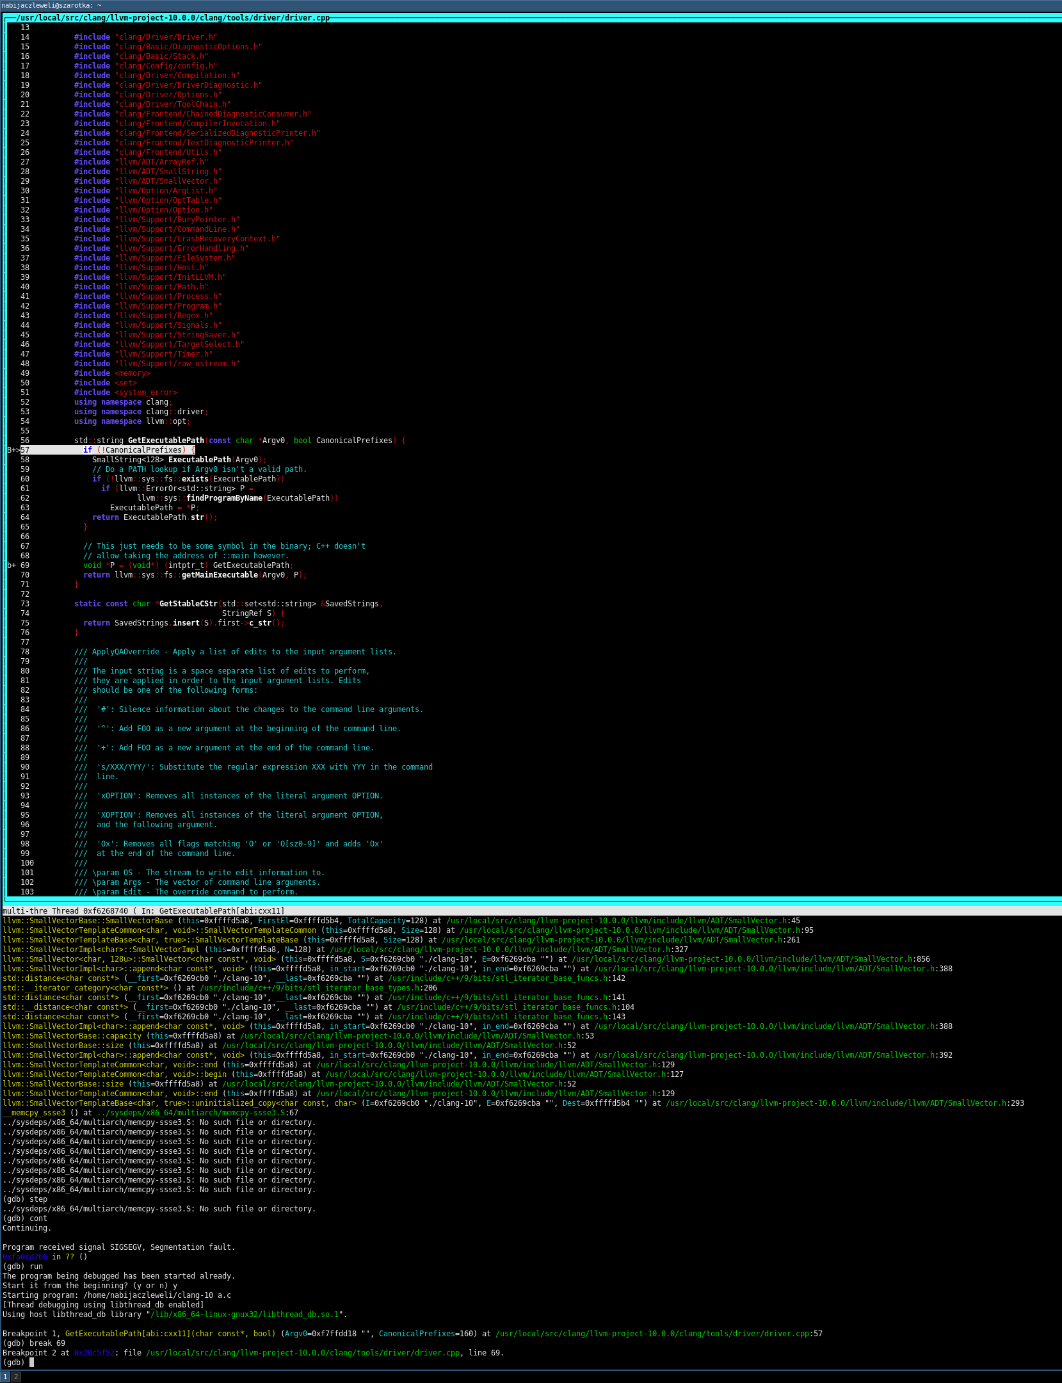Click the thread status bar showing GetExecutablePath[abi:cxx11]
Image resolution: width=1062 pixels, height=1383 pixels.
point(144,910)
